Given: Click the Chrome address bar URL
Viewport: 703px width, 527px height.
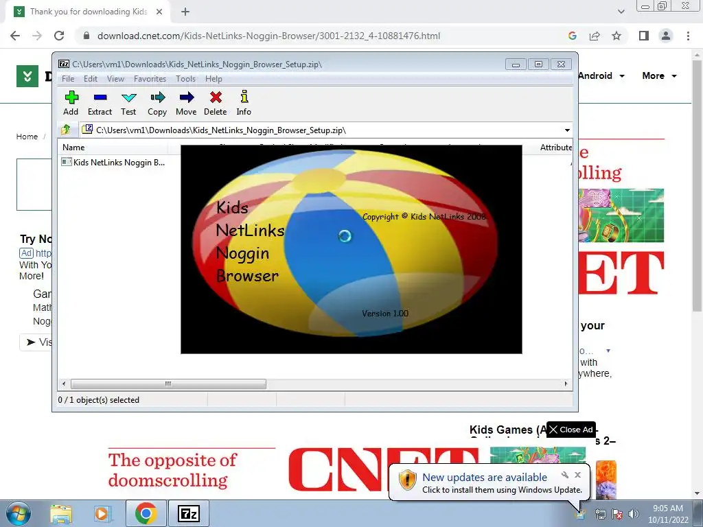Looking at the screenshot, I should 268,36.
